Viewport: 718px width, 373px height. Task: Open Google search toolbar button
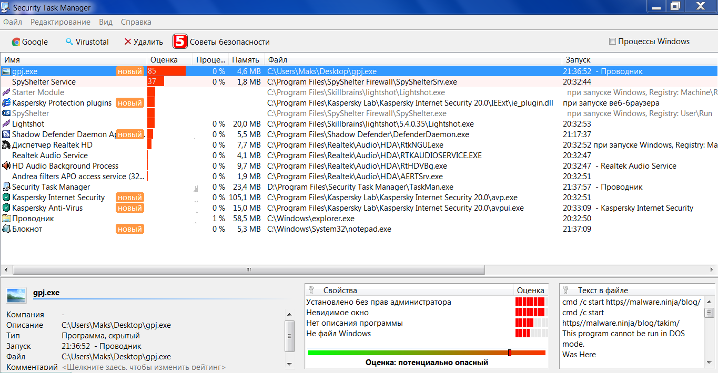(30, 42)
